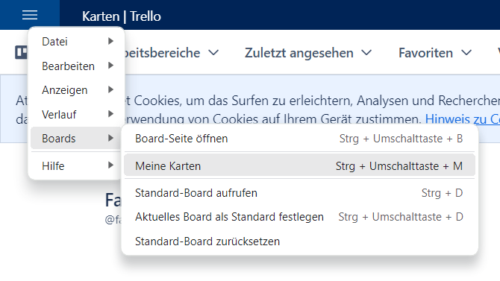
Task: Click the Favoriten chevron arrow
Action: pos(466,53)
